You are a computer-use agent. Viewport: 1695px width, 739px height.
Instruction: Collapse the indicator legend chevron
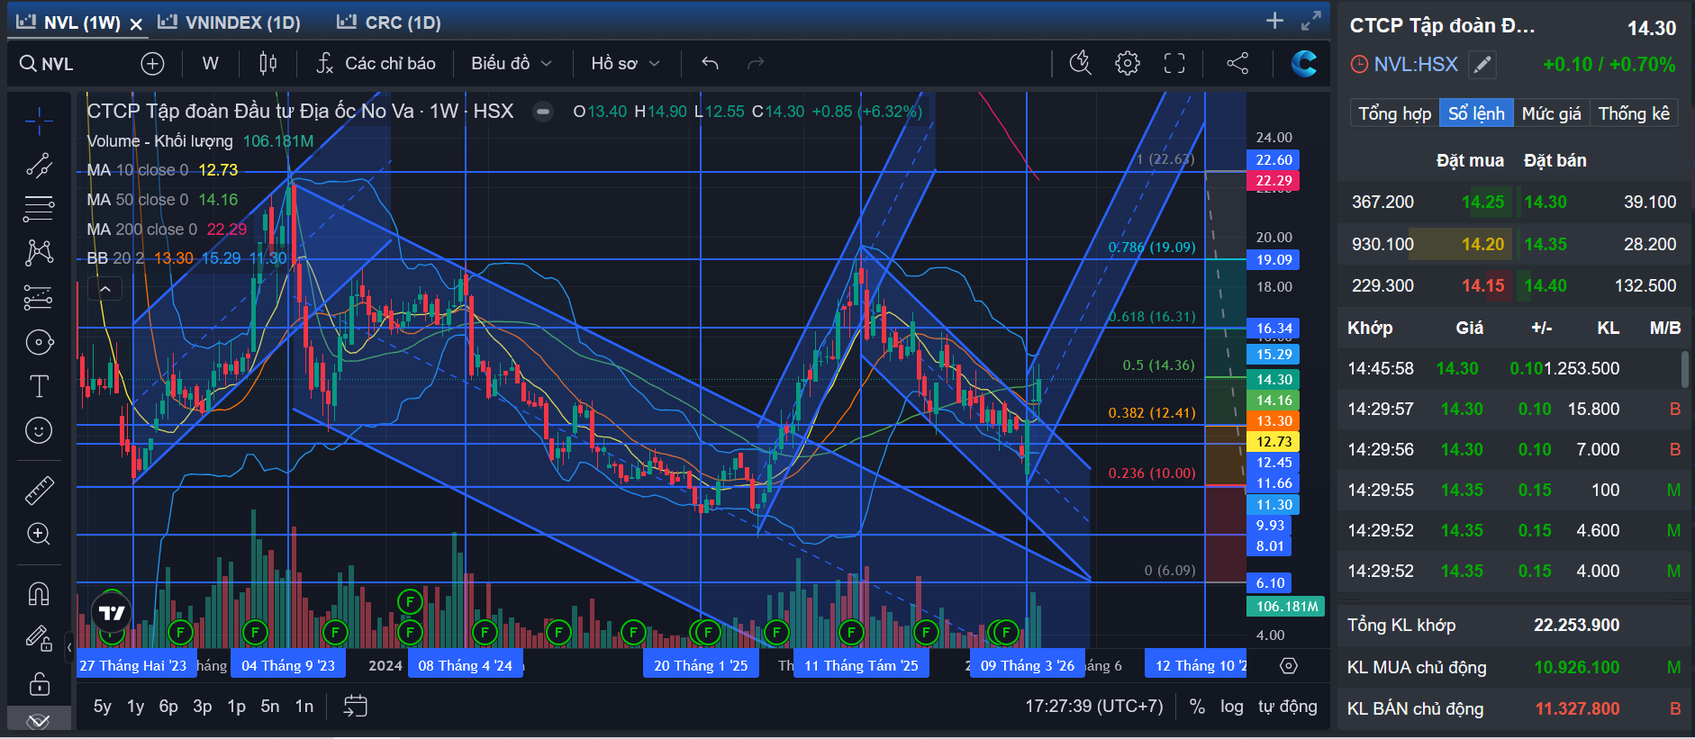105,289
